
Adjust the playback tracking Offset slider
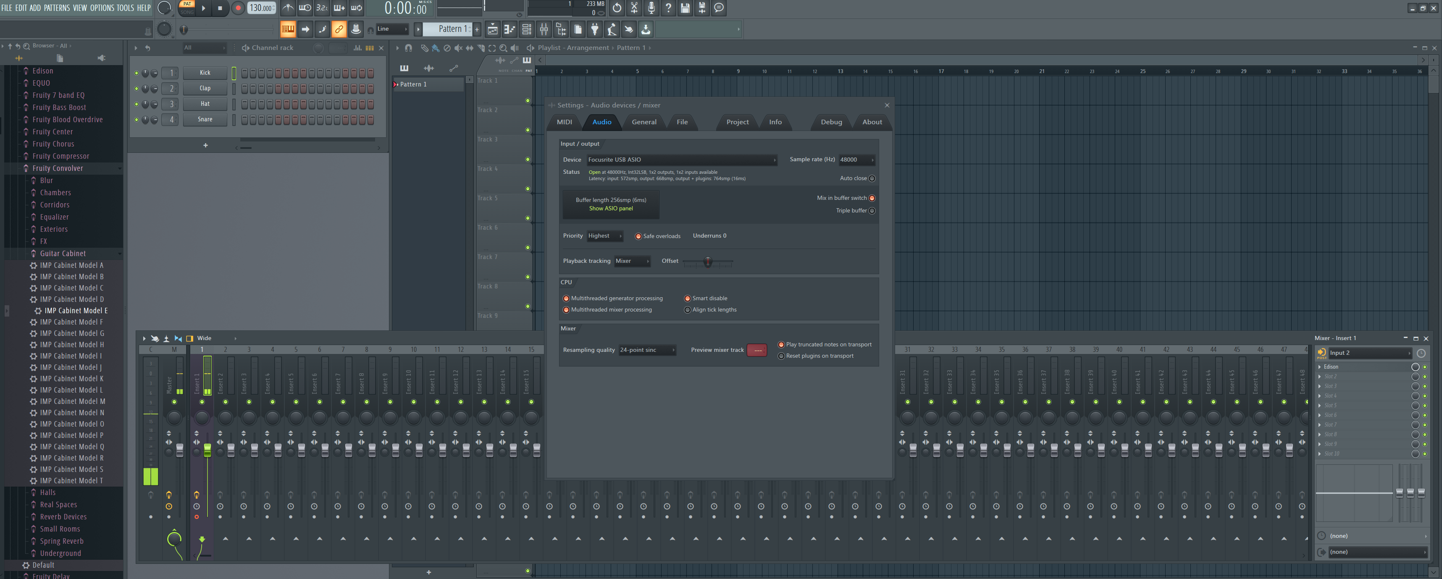pyautogui.click(x=708, y=261)
